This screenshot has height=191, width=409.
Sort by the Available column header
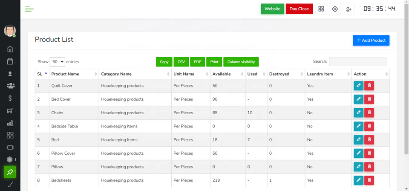[227, 74]
